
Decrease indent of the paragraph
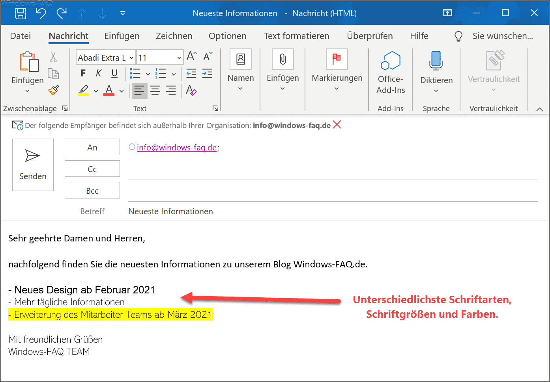[x=191, y=73]
